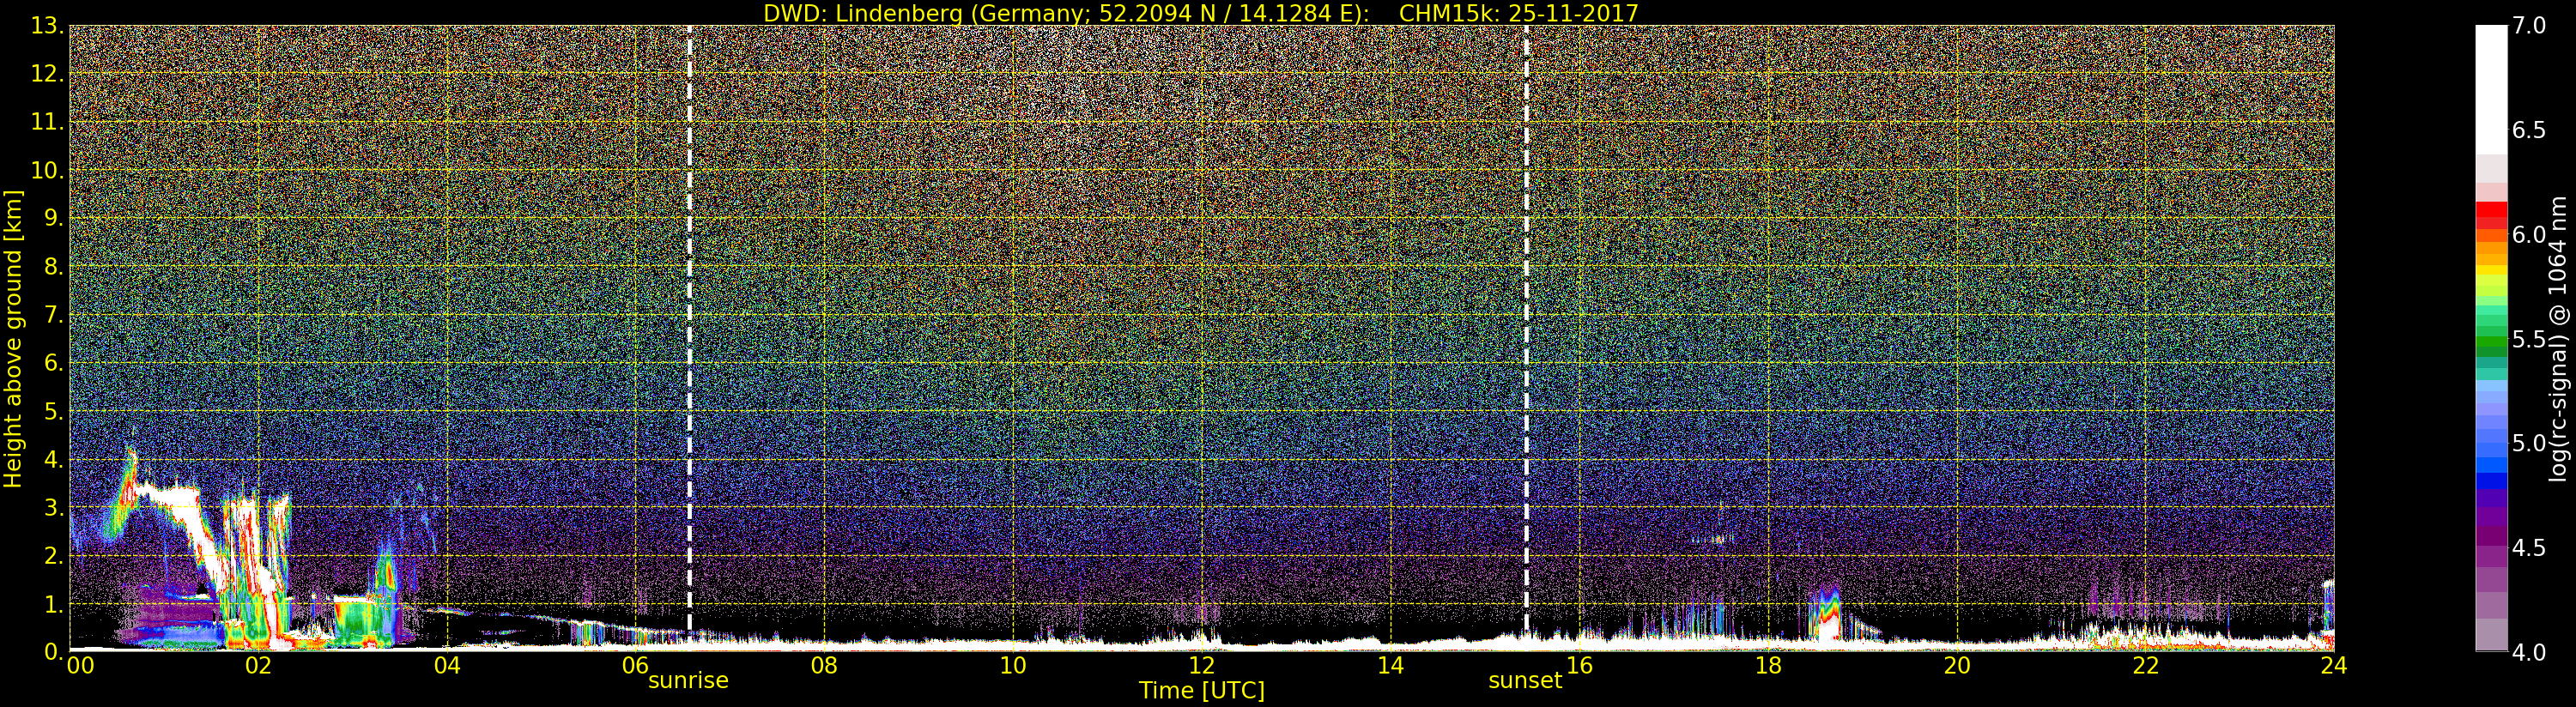Select the '6.' tick on the height axis
2576x707 pixels.
click(54, 363)
